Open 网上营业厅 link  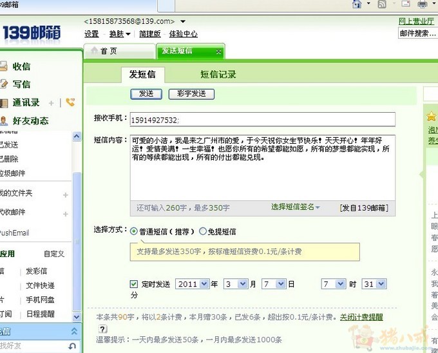[416, 21]
